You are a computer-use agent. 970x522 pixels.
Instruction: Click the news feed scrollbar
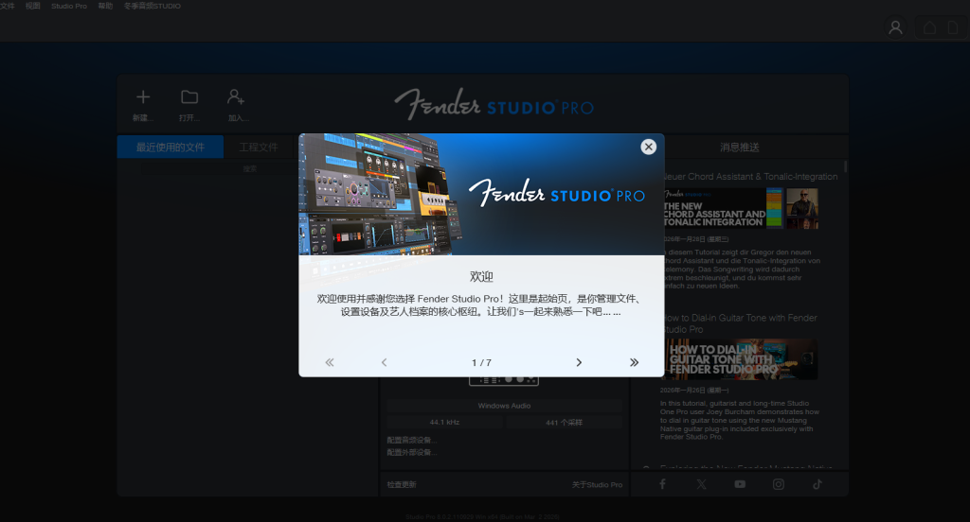pos(845,166)
